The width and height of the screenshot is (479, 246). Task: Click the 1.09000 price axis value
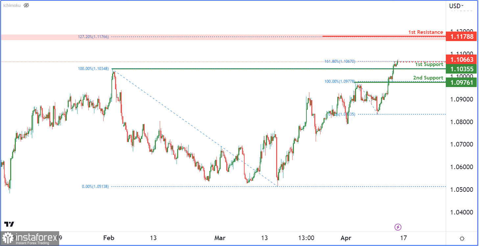click(461, 99)
